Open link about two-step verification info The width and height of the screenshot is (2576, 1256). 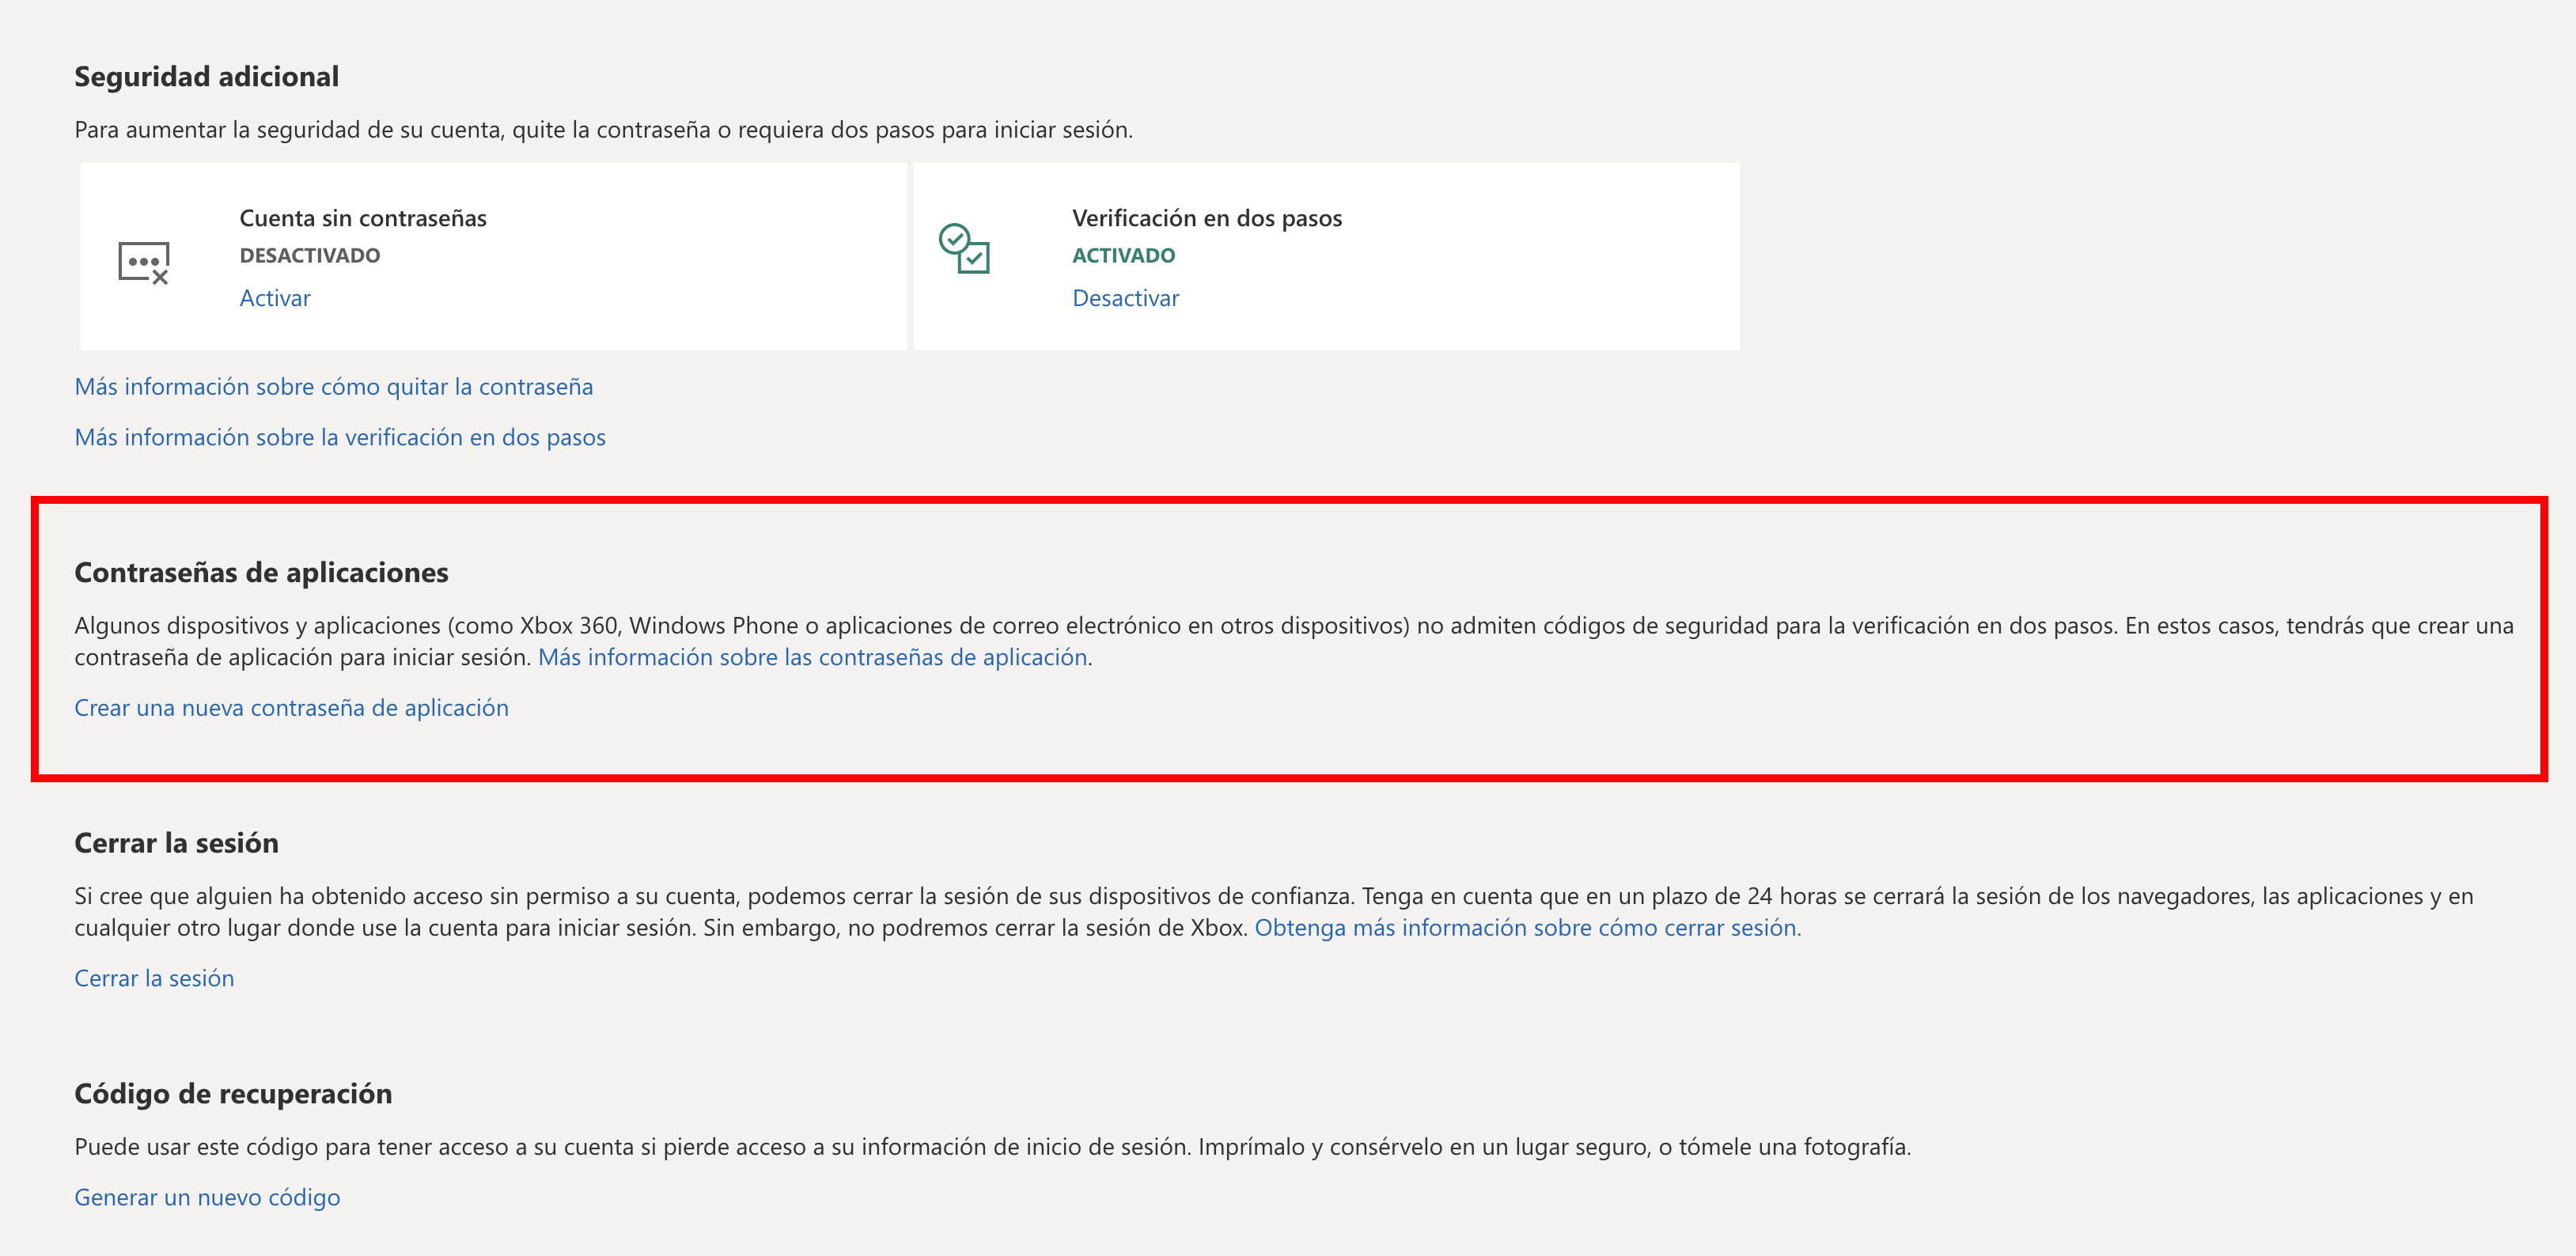[x=340, y=437]
